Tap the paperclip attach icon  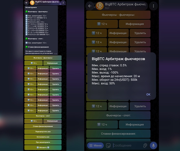pos(145,145)
